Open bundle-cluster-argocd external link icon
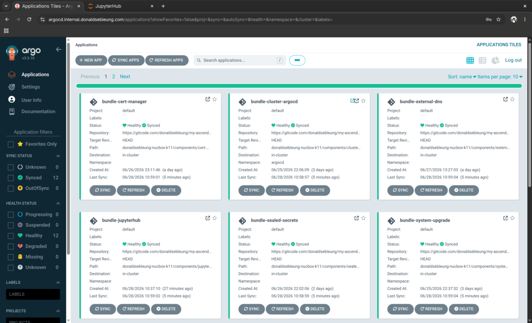The image size is (532, 323). point(356,101)
